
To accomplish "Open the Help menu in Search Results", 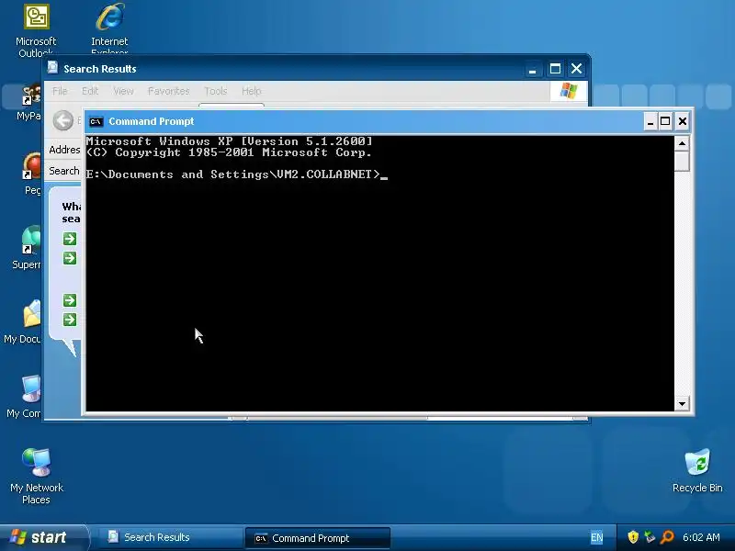I will (x=251, y=91).
